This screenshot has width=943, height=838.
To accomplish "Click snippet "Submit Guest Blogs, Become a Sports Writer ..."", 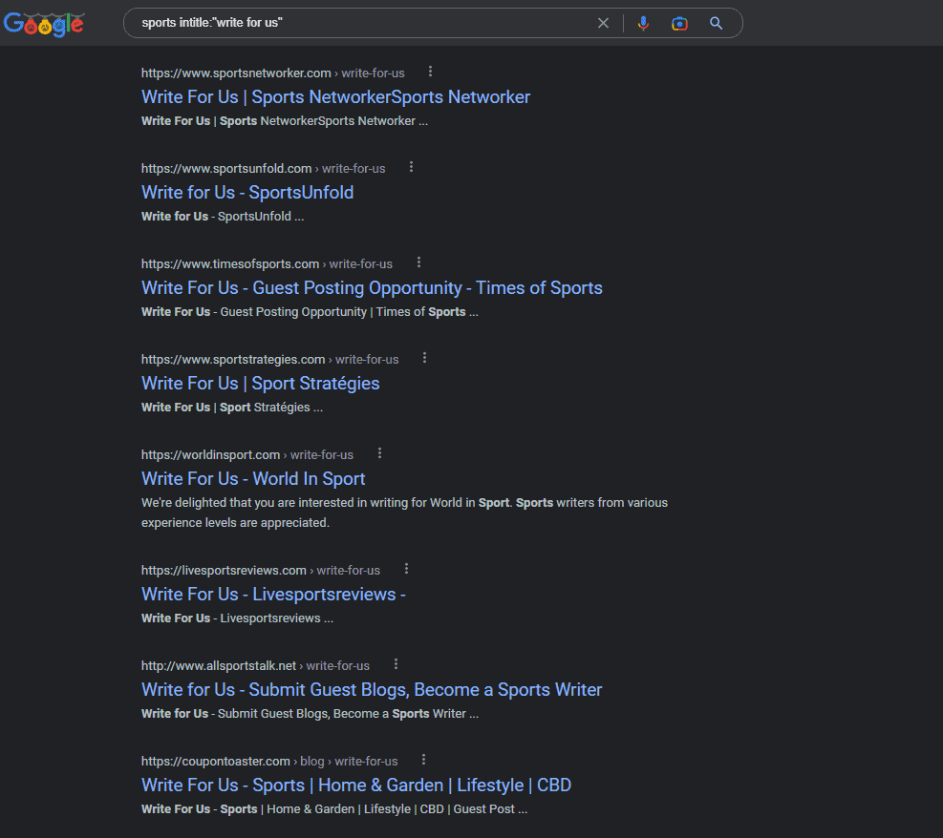I will (310, 714).
